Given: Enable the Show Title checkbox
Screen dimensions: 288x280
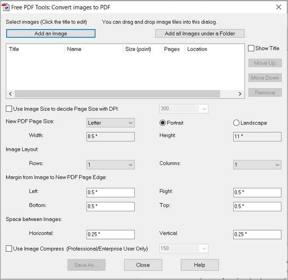Looking at the screenshot, I should click(251, 49).
